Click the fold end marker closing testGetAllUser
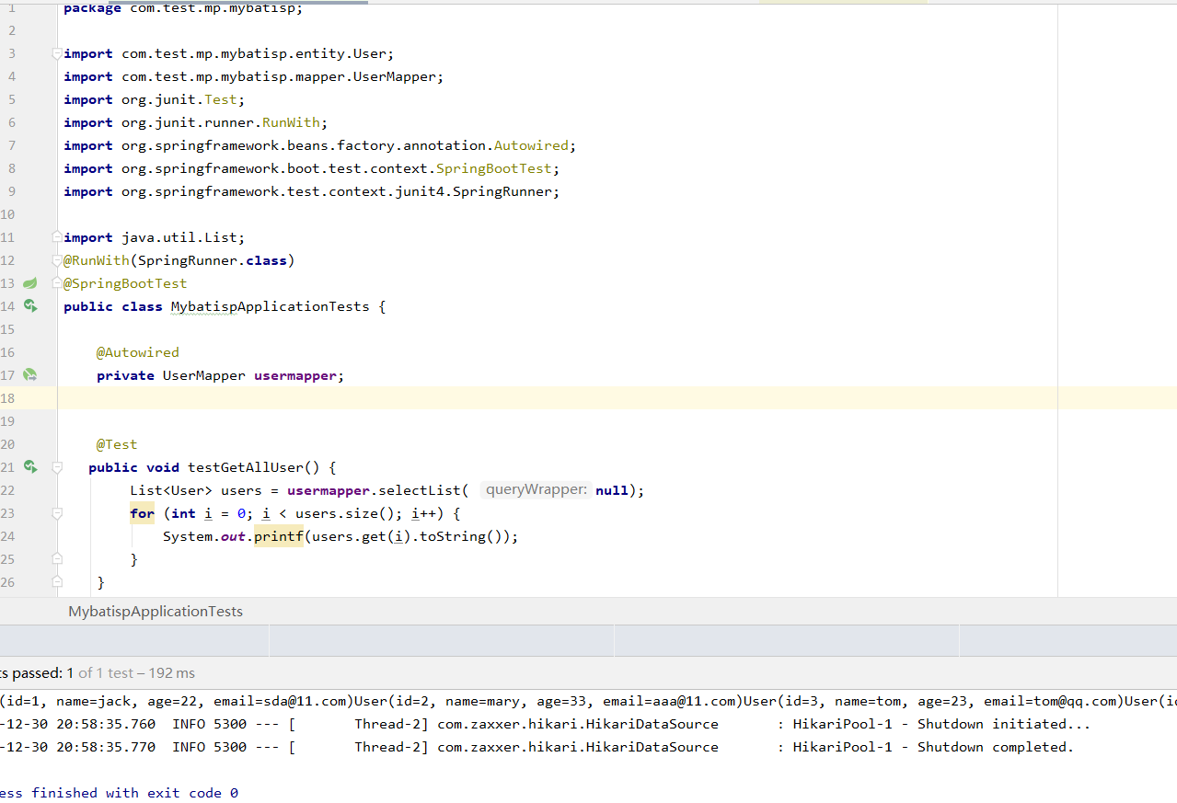Screen dimensions: 1177x803 coord(57,582)
